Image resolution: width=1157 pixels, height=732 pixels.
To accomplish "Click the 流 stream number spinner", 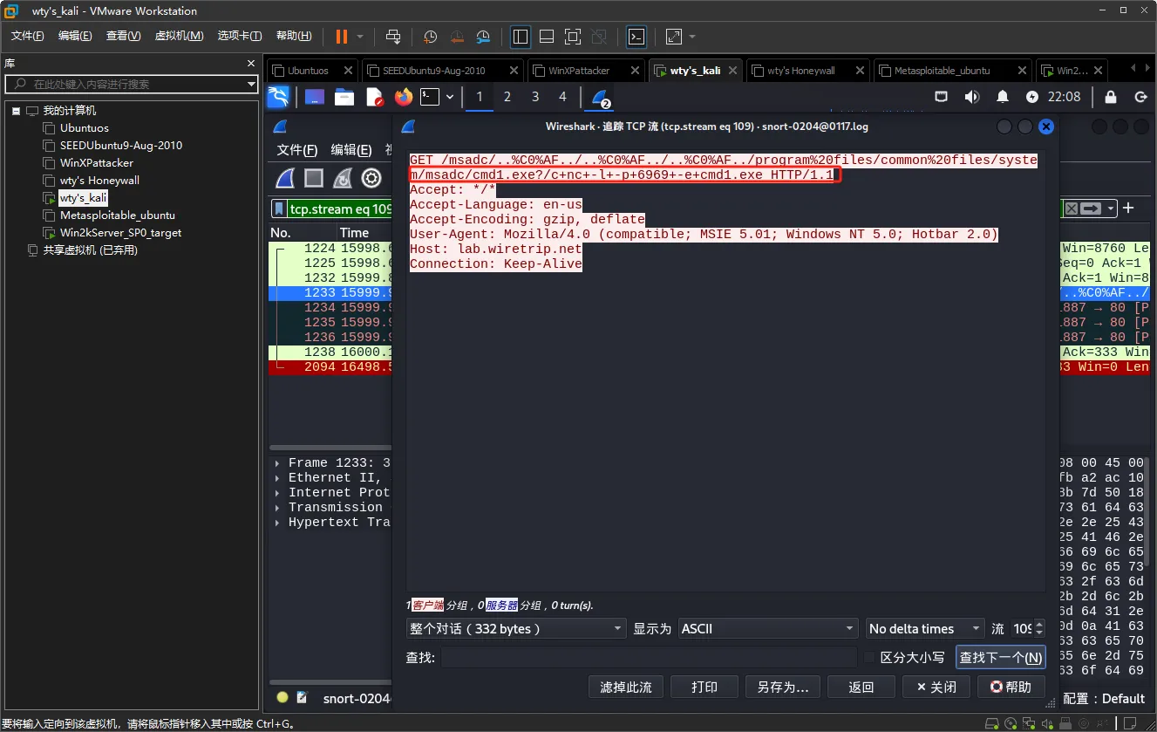I will click(x=1028, y=628).
